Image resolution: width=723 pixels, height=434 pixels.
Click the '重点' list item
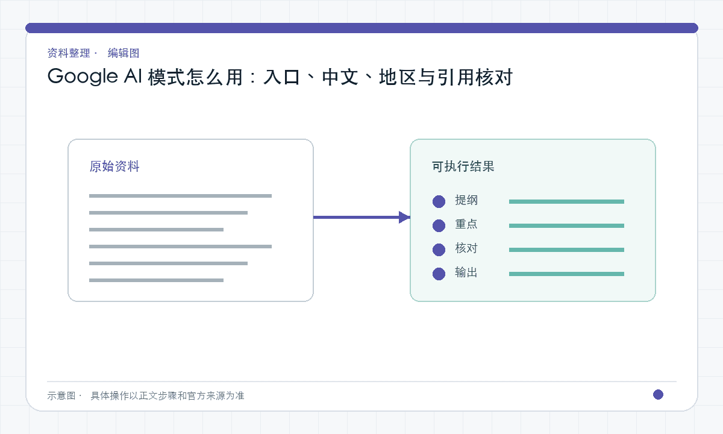(466, 224)
